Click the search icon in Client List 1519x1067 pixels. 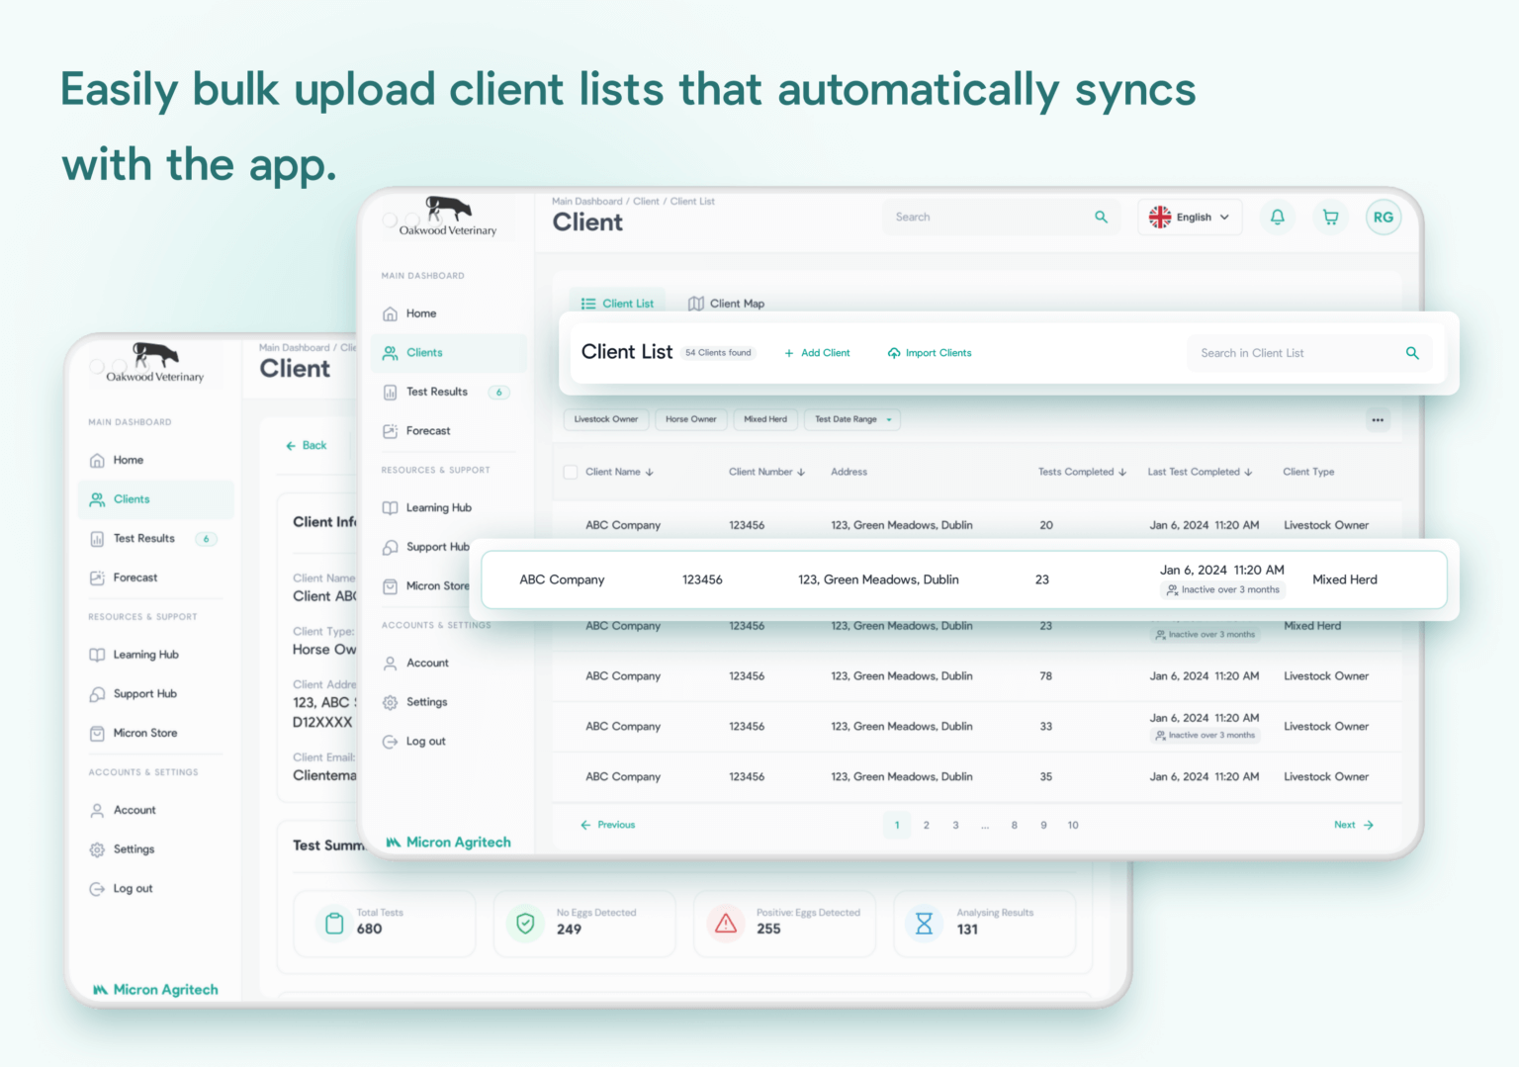[x=1411, y=353]
